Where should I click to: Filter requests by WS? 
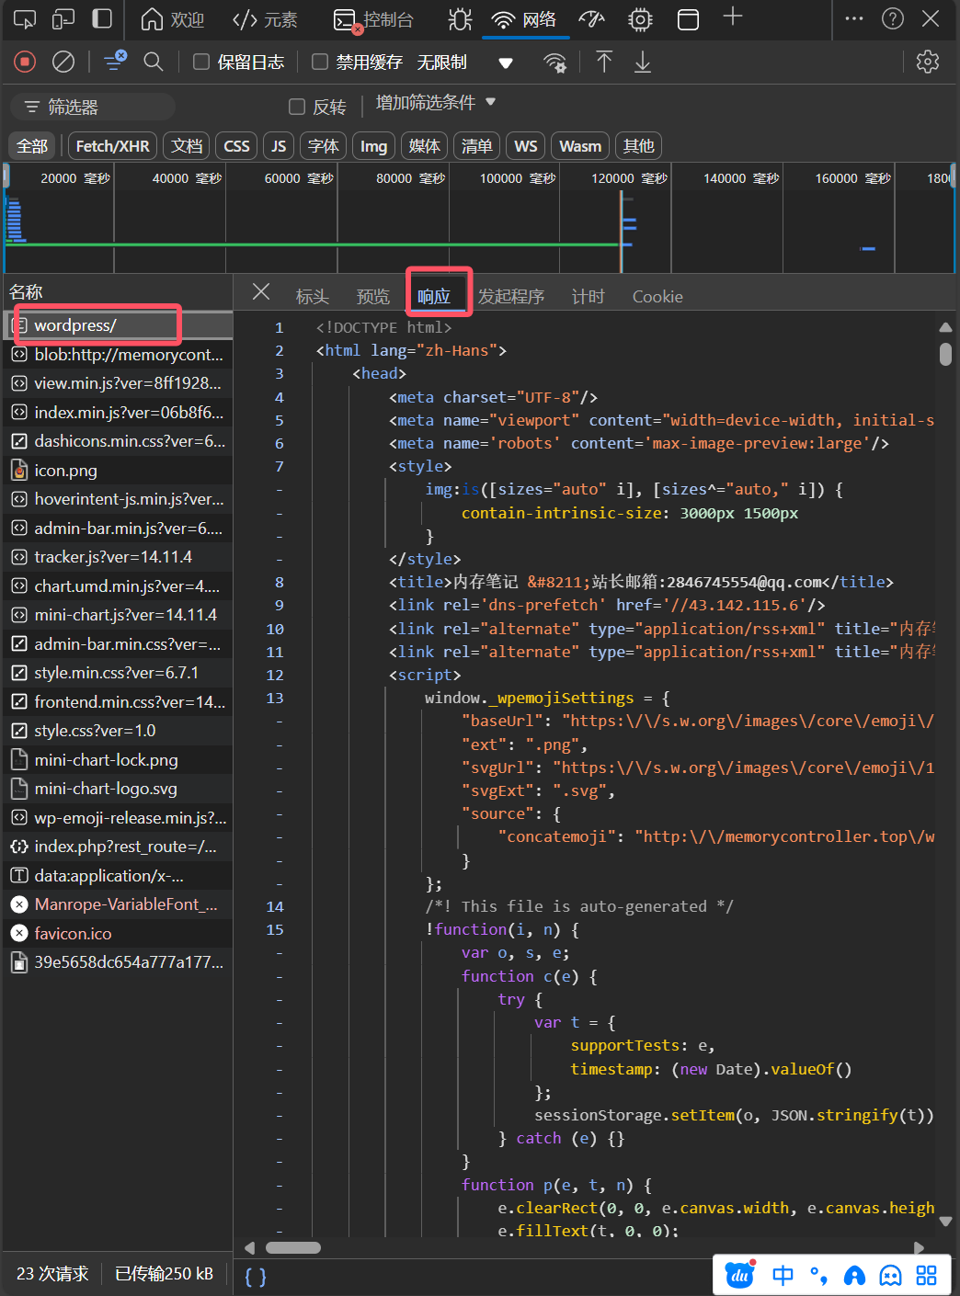tap(525, 146)
